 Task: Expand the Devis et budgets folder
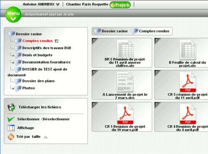pyautogui.click(x=13, y=55)
